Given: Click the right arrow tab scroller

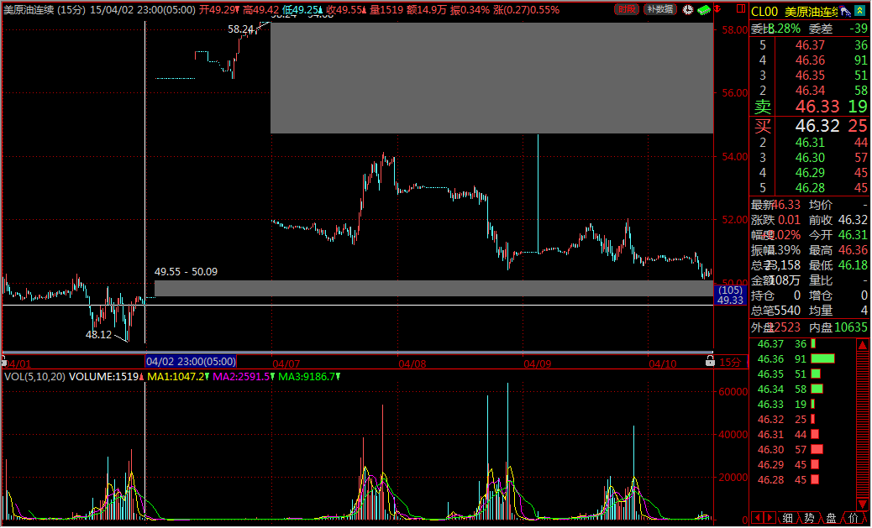Looking at the screenshot, I should tap(770, 518).
